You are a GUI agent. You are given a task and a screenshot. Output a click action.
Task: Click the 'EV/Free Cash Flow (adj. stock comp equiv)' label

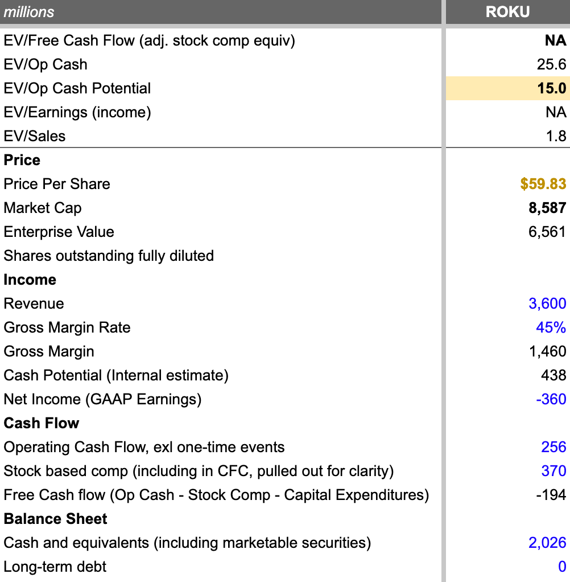[x=150, y=41]
